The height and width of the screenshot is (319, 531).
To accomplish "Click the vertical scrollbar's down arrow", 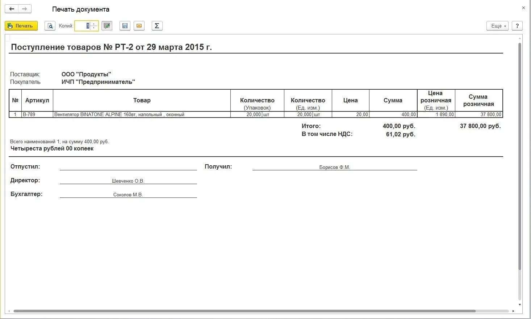I will [520, 305].
